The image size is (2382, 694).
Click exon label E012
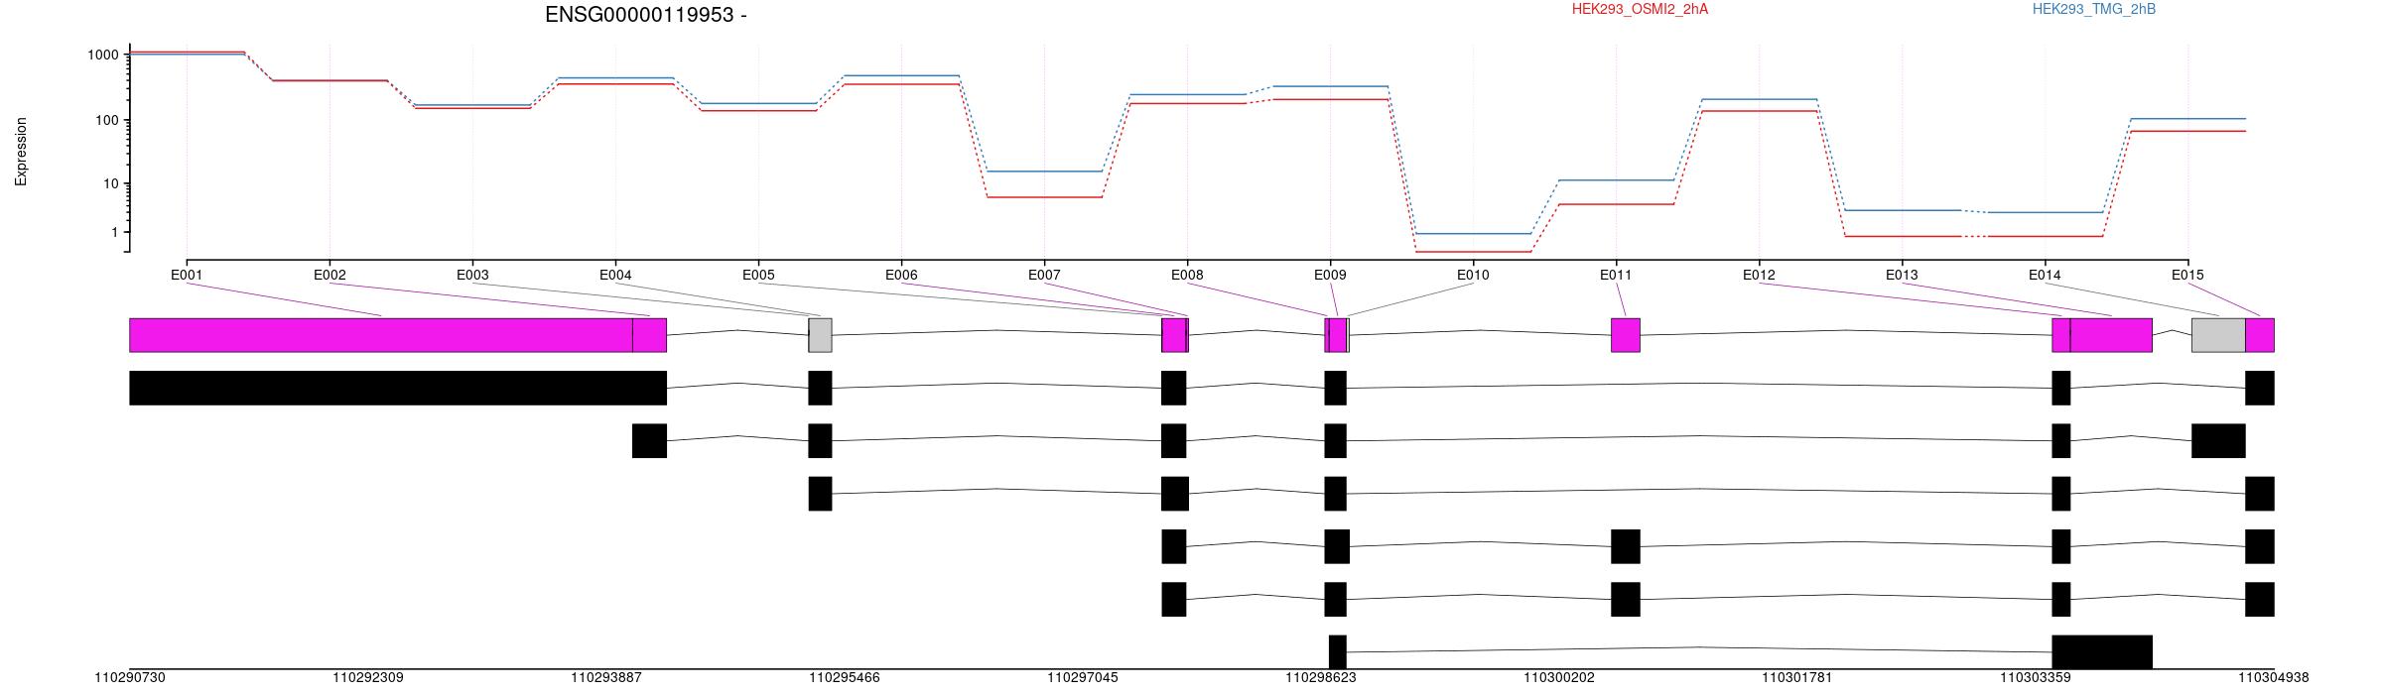tap(1759, 276)
